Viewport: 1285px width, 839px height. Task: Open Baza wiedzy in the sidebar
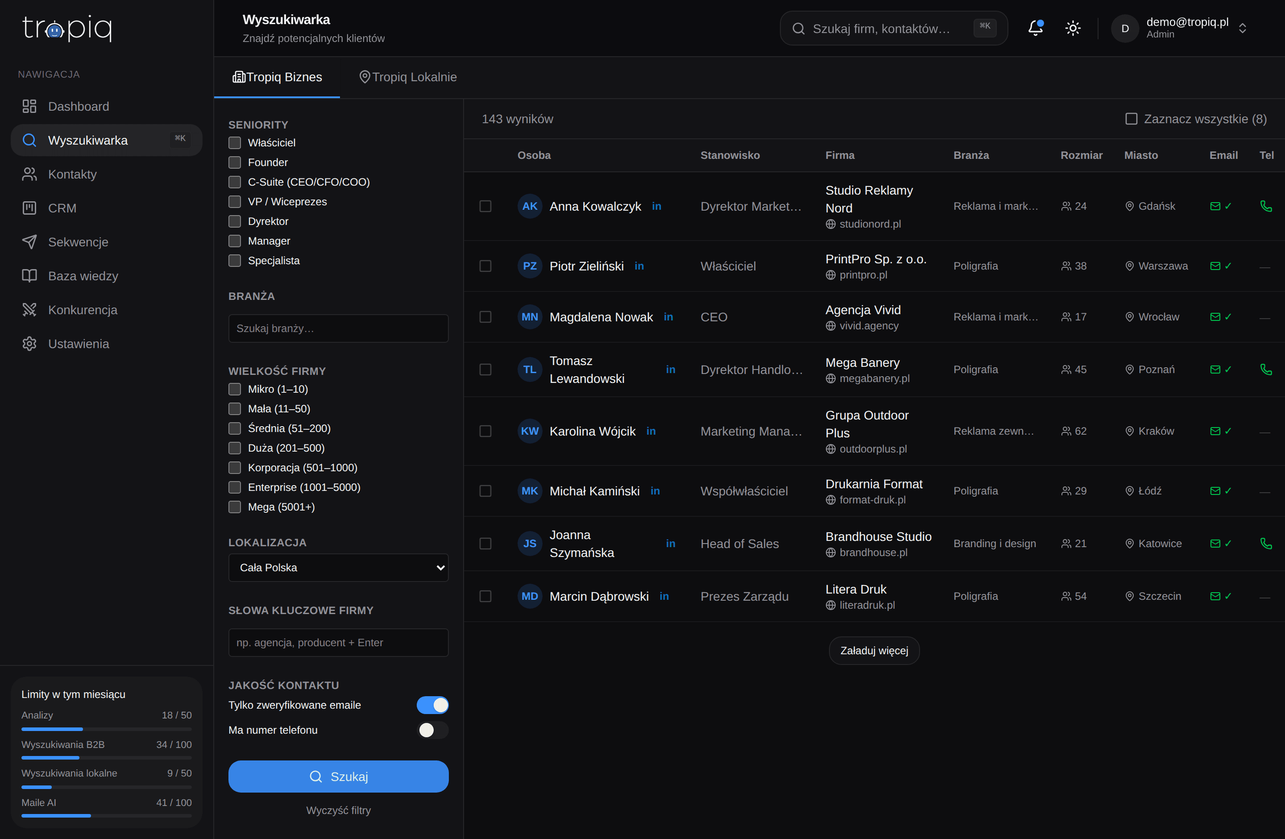(106, 276)
